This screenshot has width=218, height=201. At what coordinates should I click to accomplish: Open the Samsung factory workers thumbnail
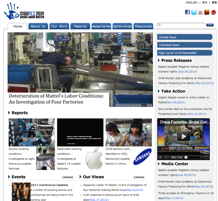point(32,132)
